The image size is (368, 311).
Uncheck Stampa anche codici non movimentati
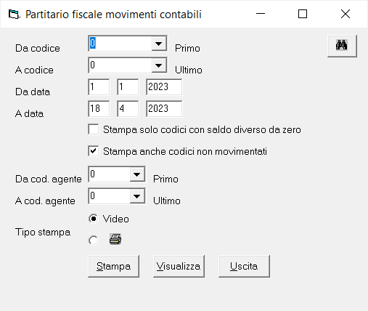point(94,151)
